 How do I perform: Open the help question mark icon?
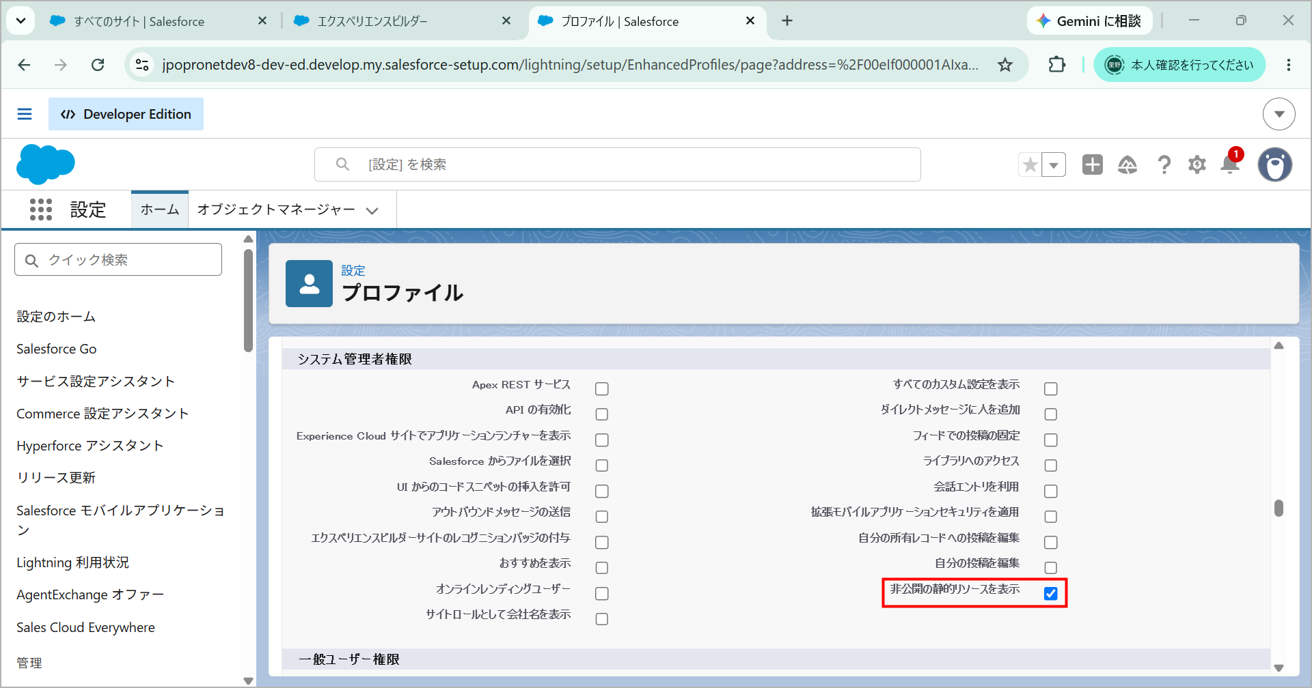tap(1164, 164)
